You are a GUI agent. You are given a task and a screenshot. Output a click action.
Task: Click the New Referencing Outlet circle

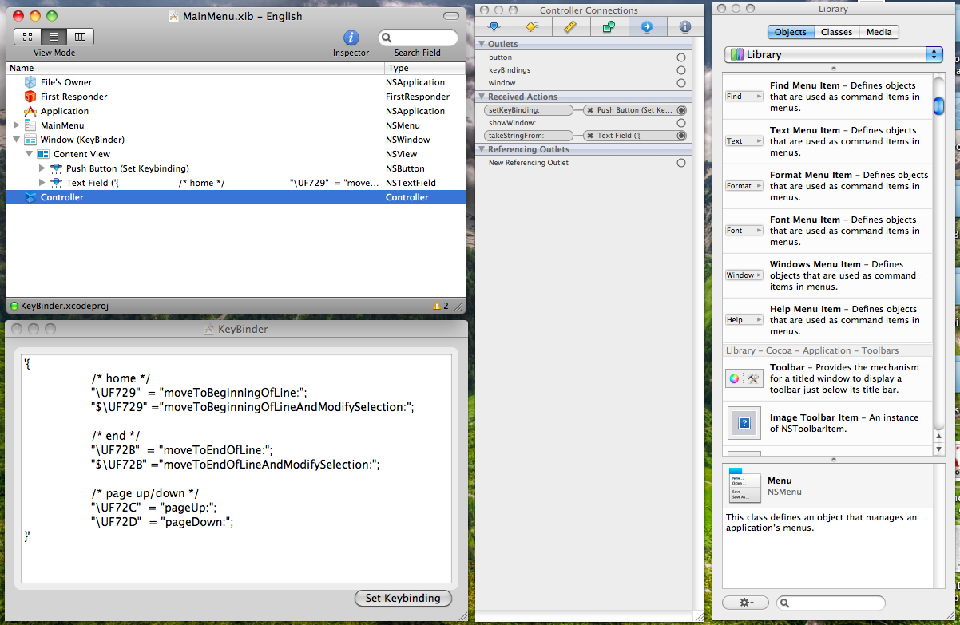pyautogui.click(x=681, y=163)
